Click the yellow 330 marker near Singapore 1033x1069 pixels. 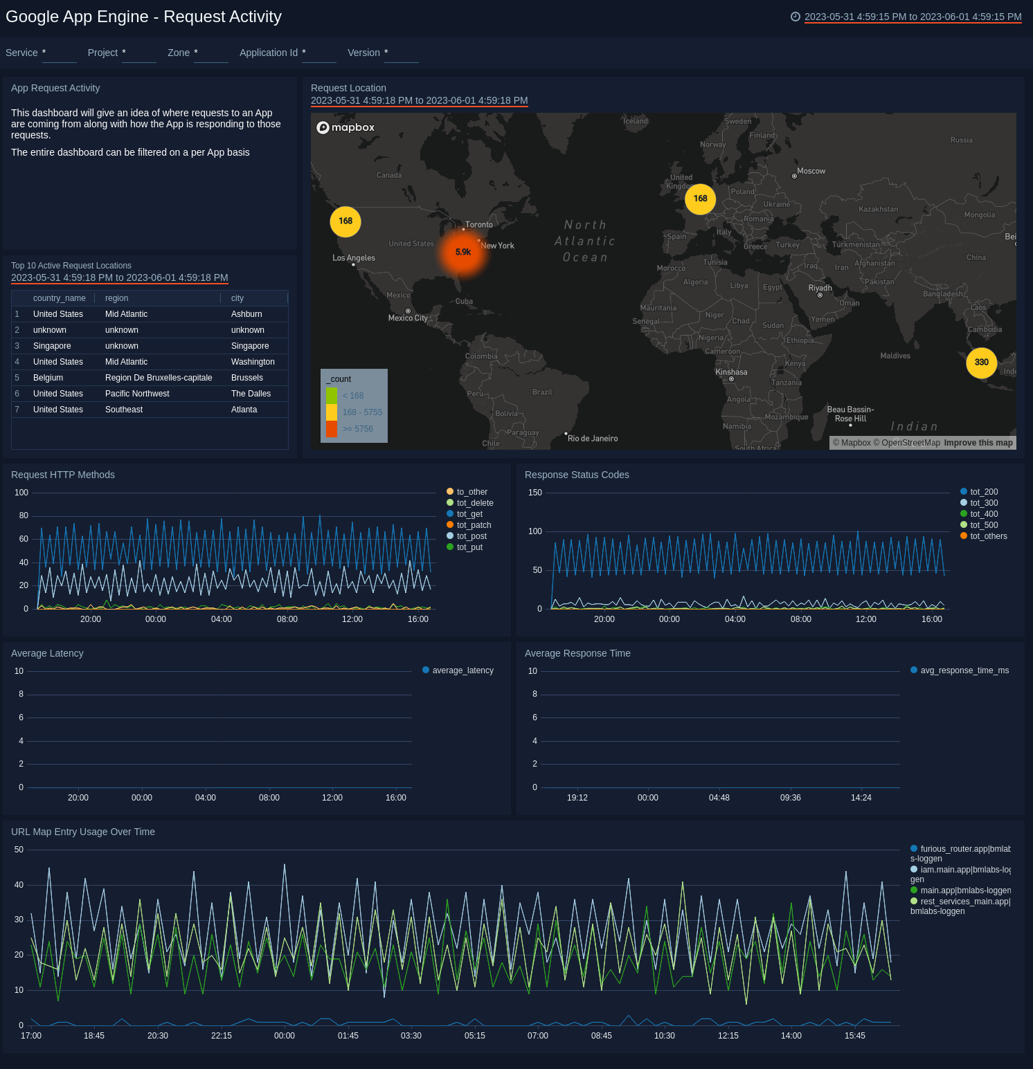[982, 362]
